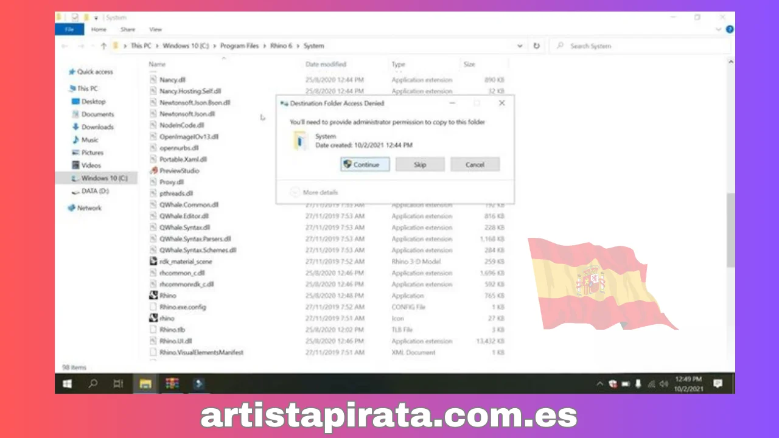The image size is (779, 438).
Task: Click the file list vertical scrollbar
Action: (730, 230)
